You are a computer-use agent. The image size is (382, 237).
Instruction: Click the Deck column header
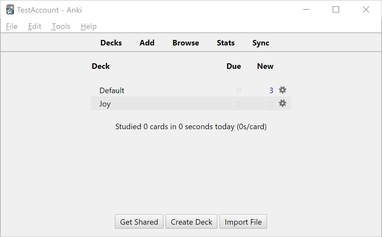coord(101,66)
